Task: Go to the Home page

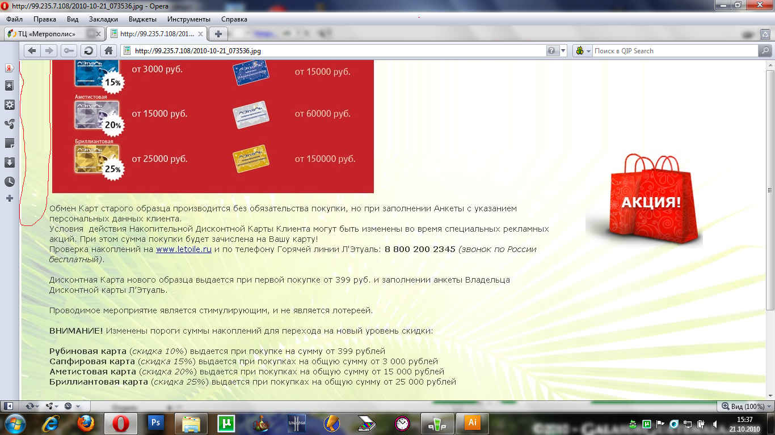Action: point(108,50)
